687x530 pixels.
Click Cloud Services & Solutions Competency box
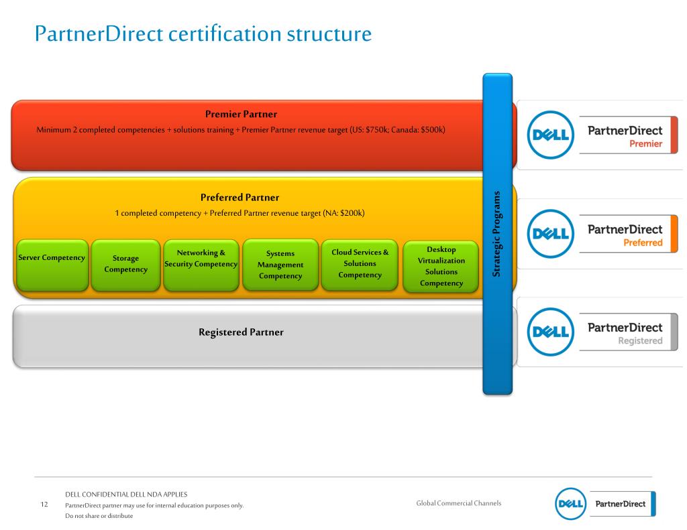(360, 265)
